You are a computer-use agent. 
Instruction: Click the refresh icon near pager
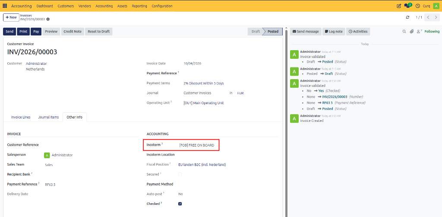coord(407,17)
